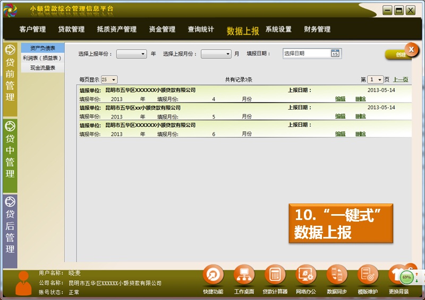Image resolution: width=425 pixels, height=300 pixels.
Task: Click 删除 link for month 6 record
Action: pyautogui.click(x=361, y=134)
